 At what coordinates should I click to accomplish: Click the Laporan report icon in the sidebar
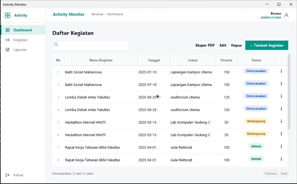[x=8, y=50]
